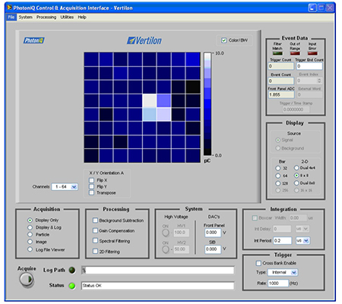Click the SIB DAC voltage field
This screenshot has width=342, height=304.
coord(213,249)
